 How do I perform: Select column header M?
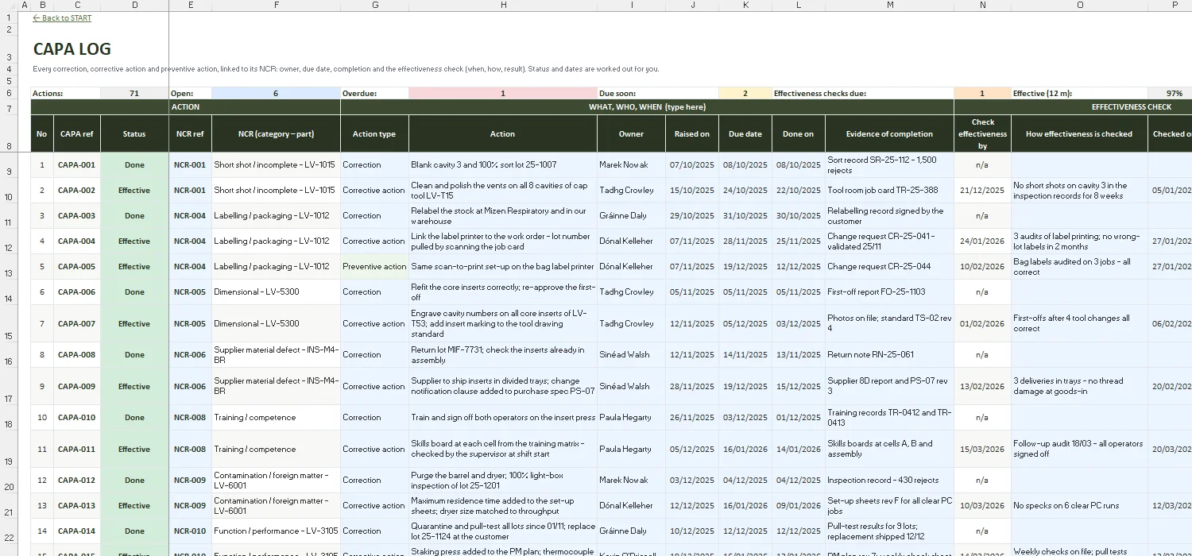point(890,6)
